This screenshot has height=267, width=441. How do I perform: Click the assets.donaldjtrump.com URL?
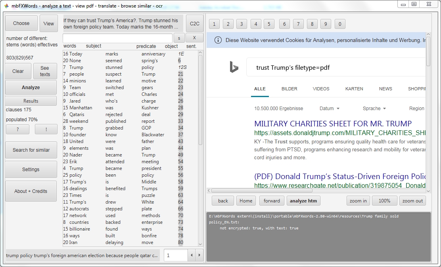click(340, 133)
